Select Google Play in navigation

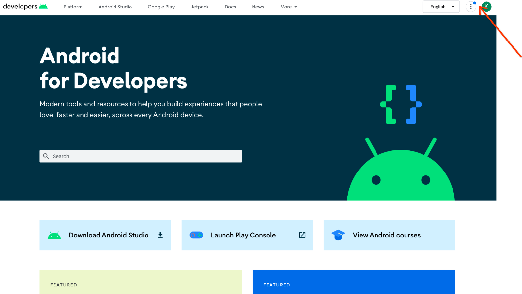pos(161,7)
